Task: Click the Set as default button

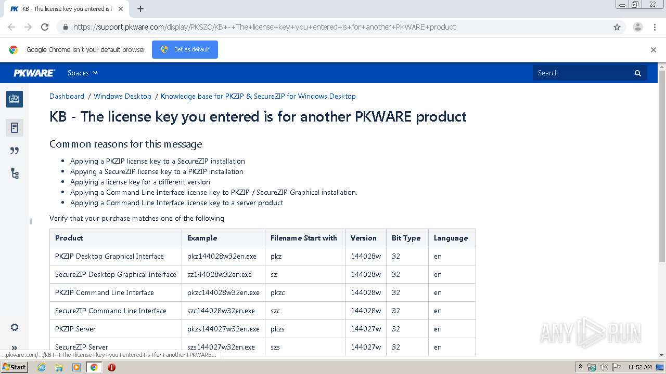Action: [x=185, y=50]
